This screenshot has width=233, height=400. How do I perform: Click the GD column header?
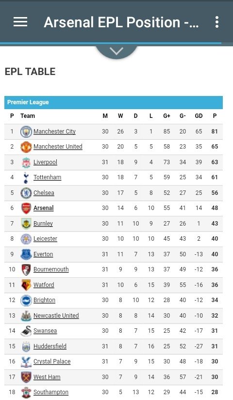coord(199,116)
